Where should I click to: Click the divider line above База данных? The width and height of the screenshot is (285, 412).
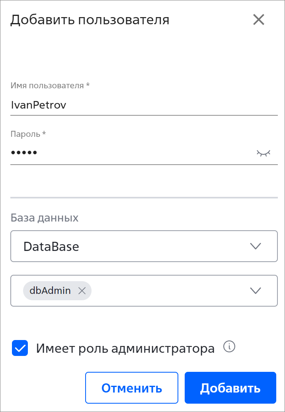click(x=144, y=197)
